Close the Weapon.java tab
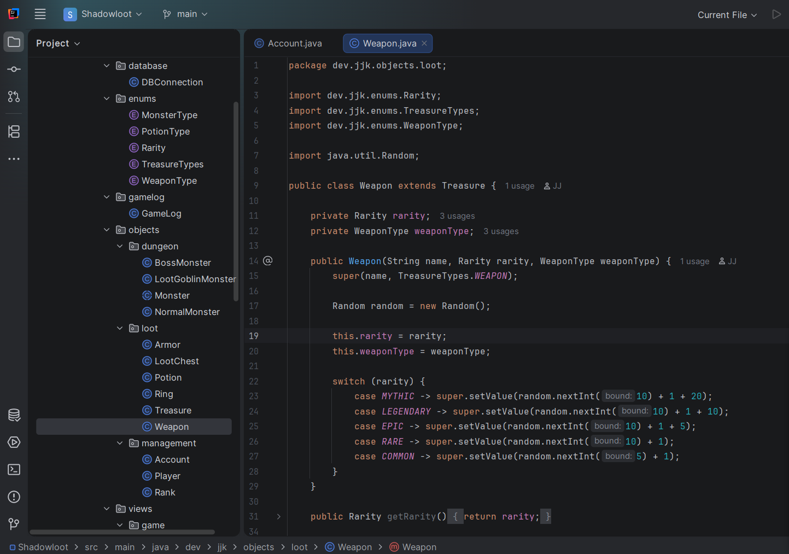 [x=424, y=43]
